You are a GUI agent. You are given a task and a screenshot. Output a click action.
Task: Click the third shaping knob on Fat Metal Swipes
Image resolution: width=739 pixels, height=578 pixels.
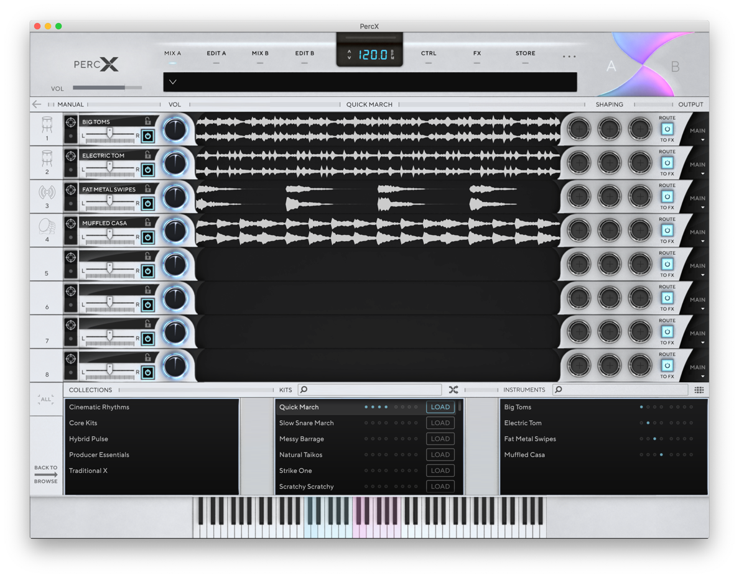(x=639, y=196)
